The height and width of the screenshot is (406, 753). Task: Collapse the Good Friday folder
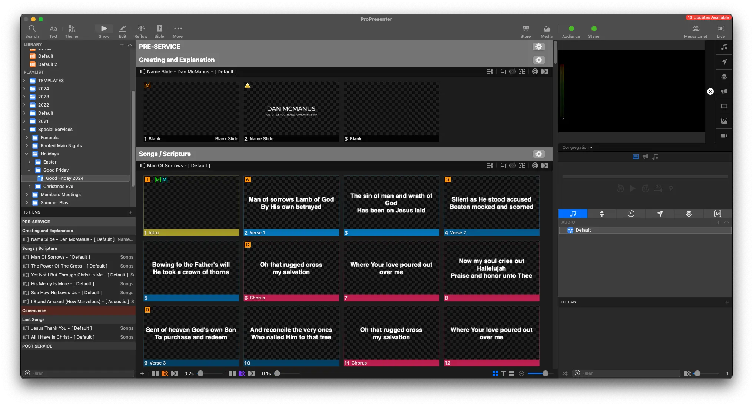click(29, 170)
